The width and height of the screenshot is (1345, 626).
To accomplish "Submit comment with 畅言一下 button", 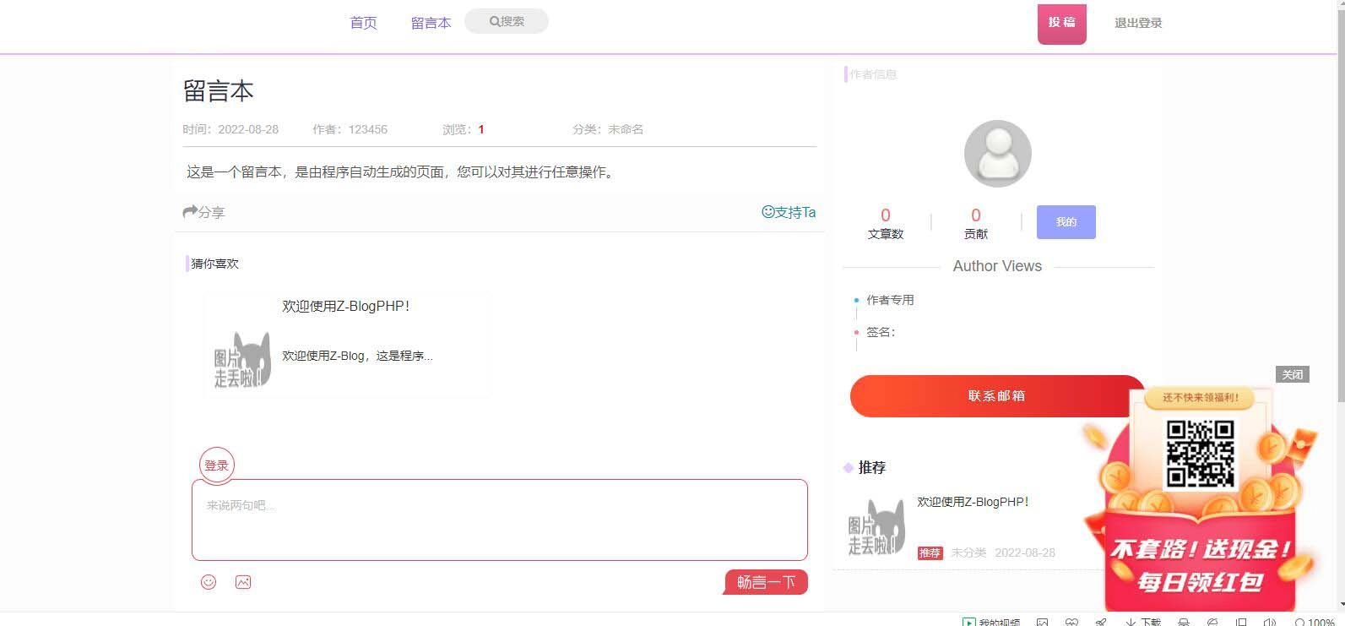I will [x=766, y=582].
